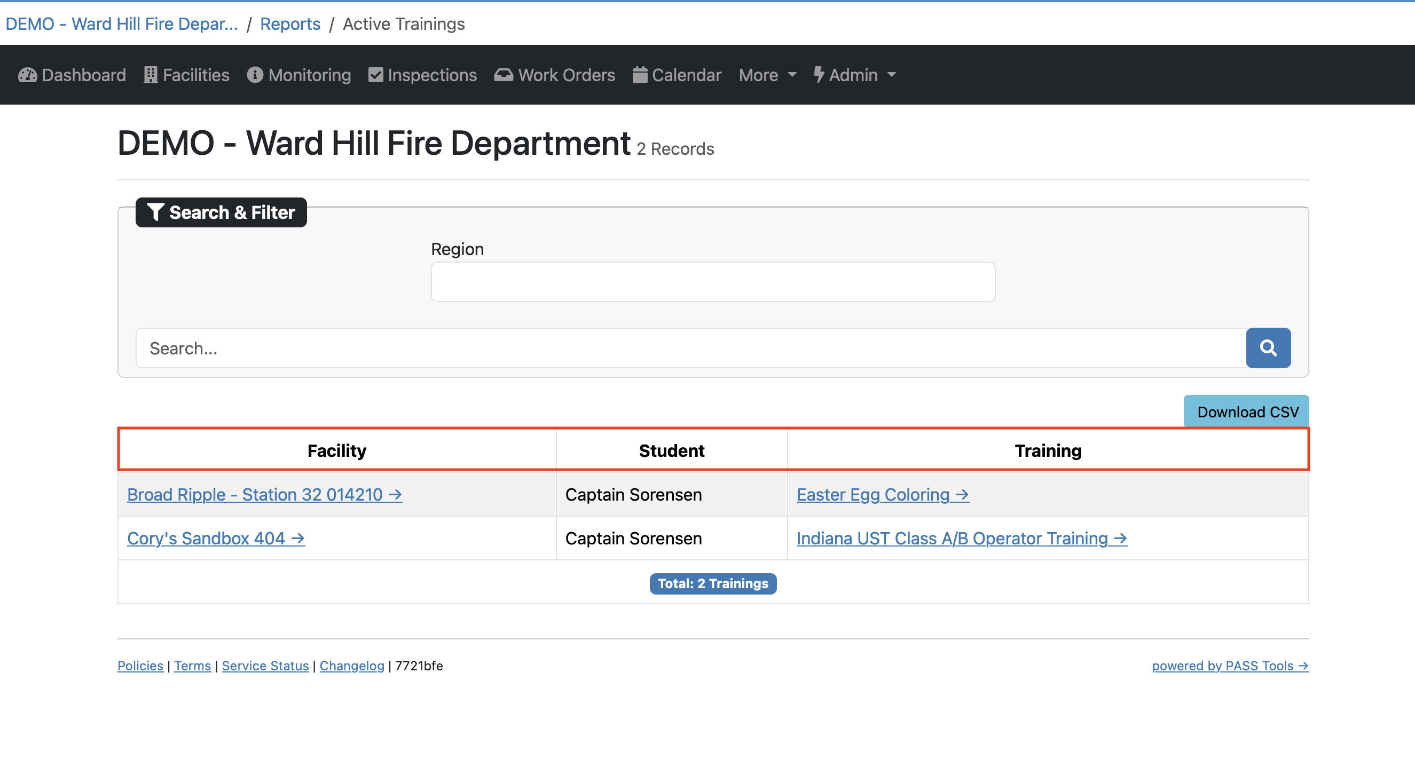This screenshot has width=1415, height=760.
Task: Focus the Search... text field
Action: pyautogui.click(x=690, y=348)
